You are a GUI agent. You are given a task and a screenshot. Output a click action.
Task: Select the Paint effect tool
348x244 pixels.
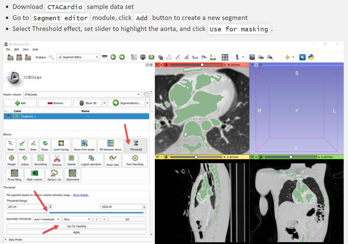(x=22, y=145)
